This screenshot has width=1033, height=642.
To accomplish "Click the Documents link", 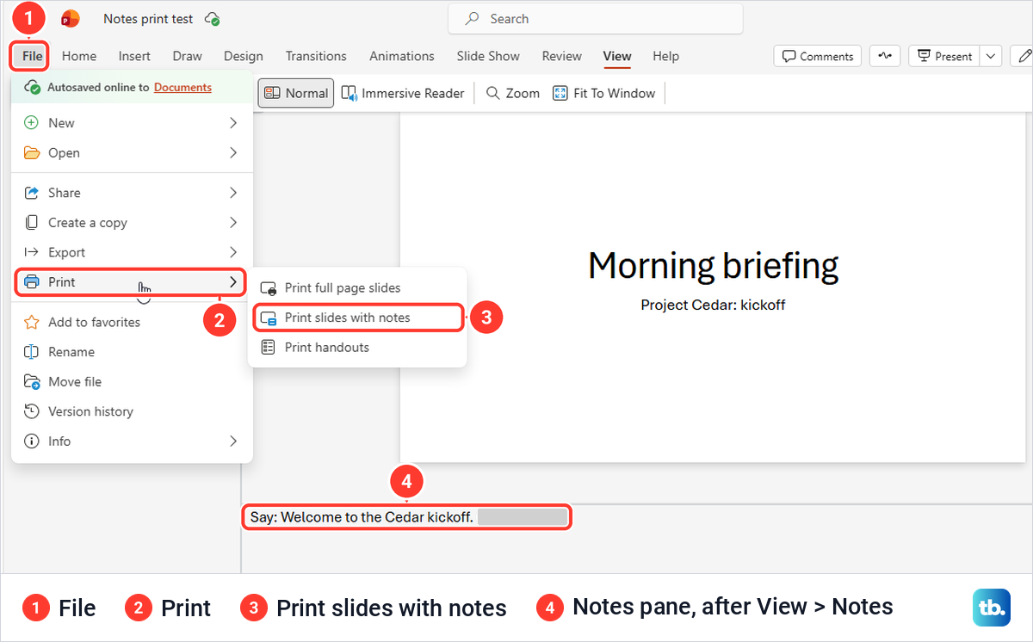I will (182, 87).
